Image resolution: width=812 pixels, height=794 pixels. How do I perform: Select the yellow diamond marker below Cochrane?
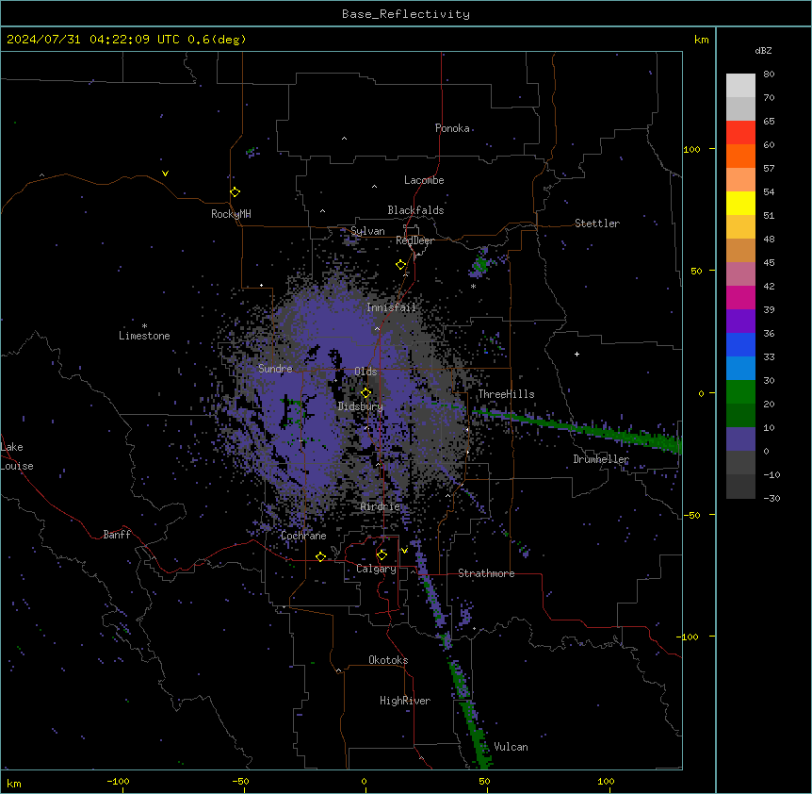click(x=321, y=556)
